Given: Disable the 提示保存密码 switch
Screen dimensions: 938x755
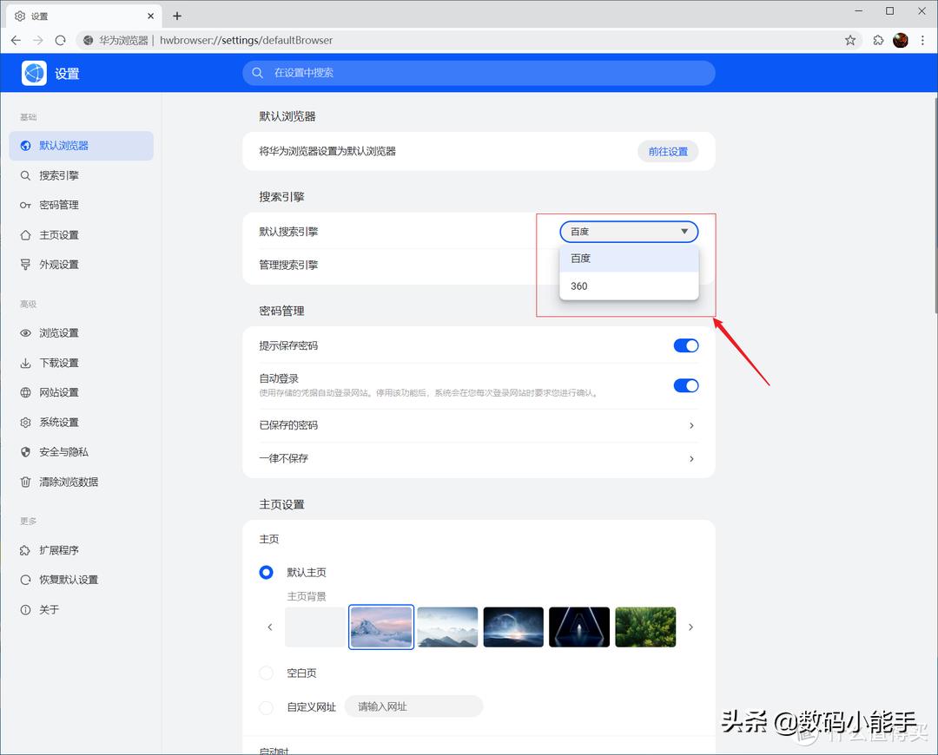Looking at the screenshot, I should (x=685, y=345).
